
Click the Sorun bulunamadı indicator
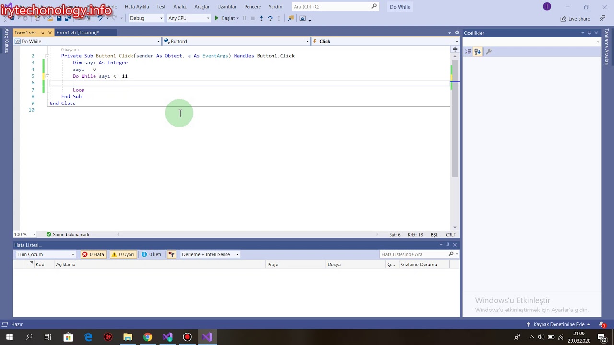68,234
